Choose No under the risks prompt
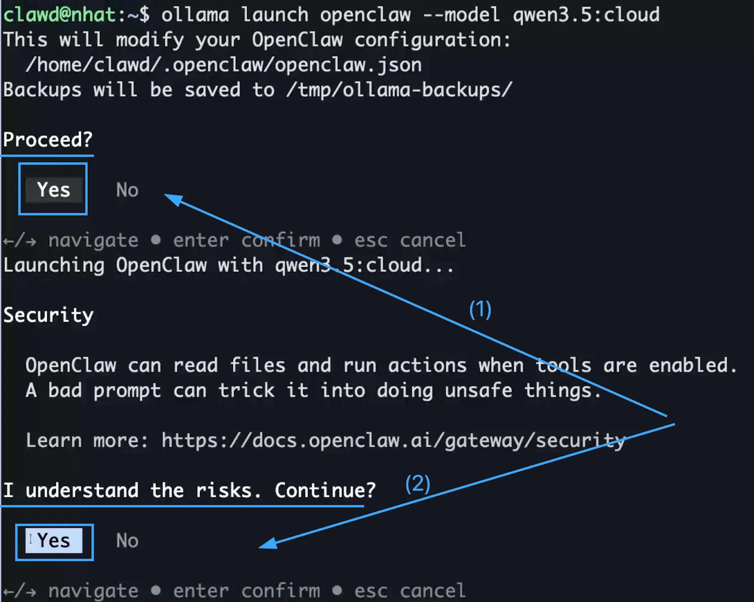 [x=127, y=541]
